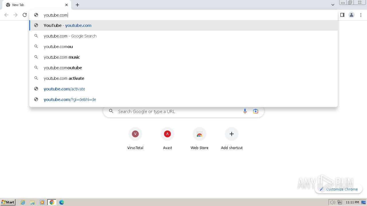Launch Microsoft Edge from taskbar
This screenshot has height=206, width=367.
tap(62, 202)
